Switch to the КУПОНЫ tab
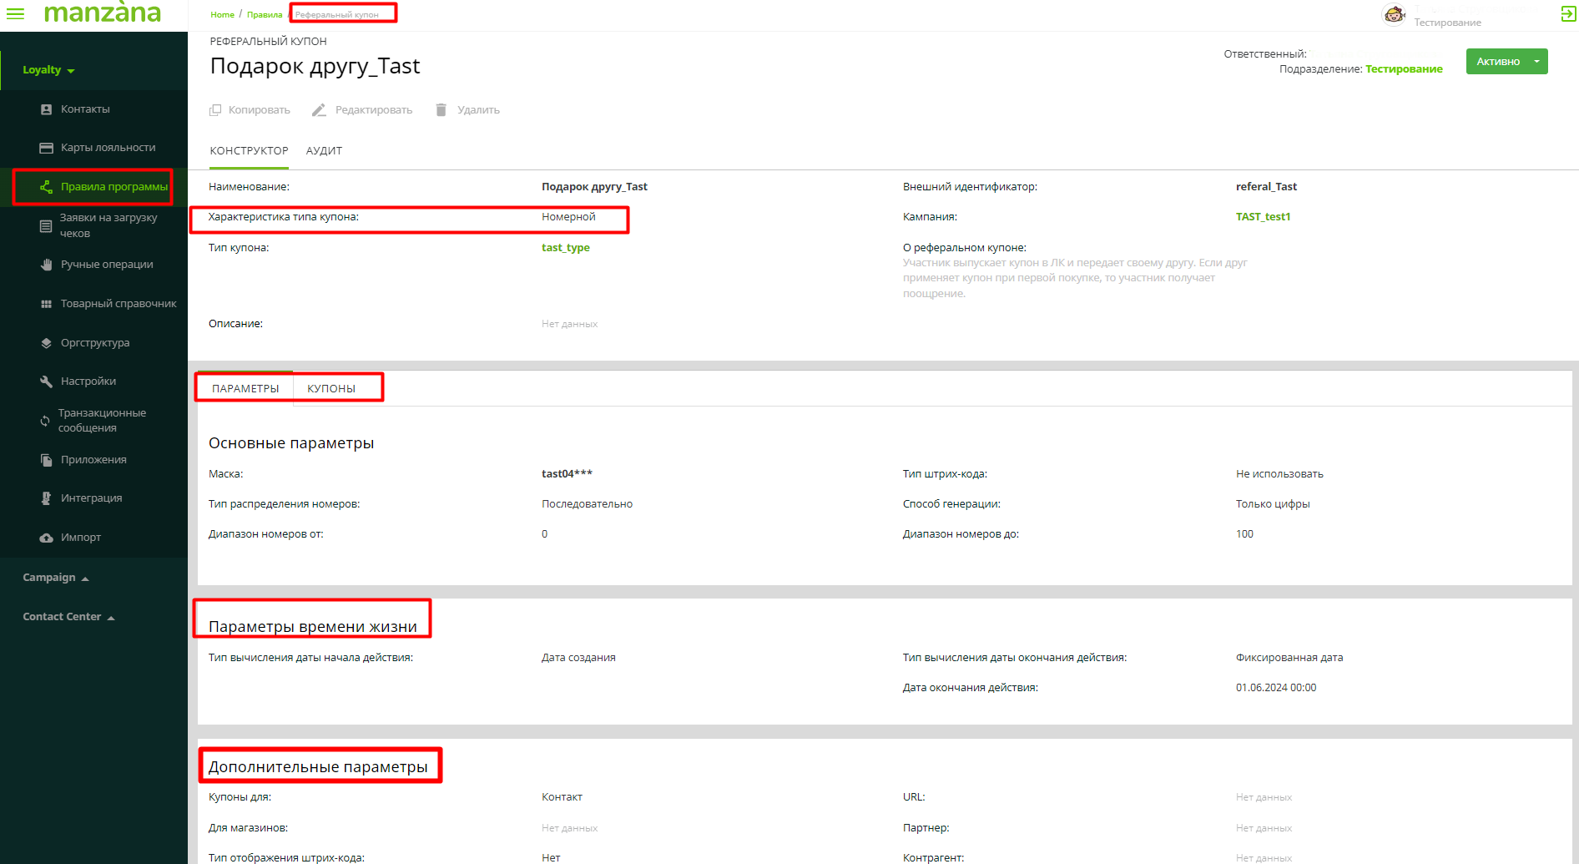The height and width of the screenshot is (864, 1579). tap(331, 389)
